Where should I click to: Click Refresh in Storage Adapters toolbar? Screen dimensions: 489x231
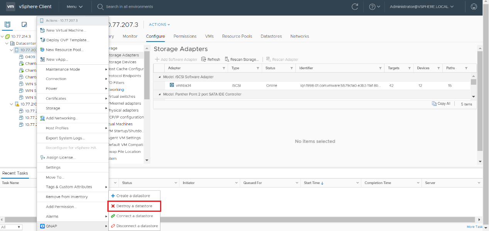click(x=211, y=59)
